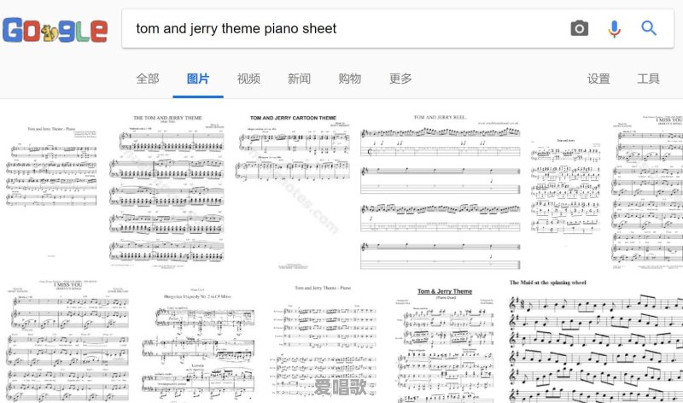Screen dimensions: 683x403
Task: Open the 工具 search tools
Action: [649, 79]
